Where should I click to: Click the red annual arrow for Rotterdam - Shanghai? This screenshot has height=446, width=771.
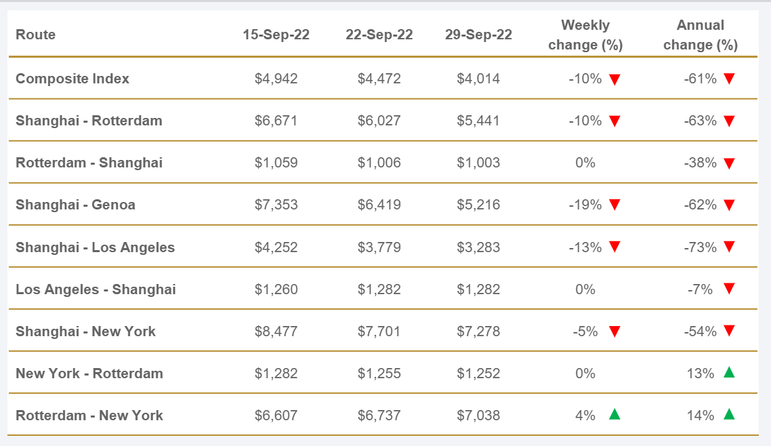tap(729, 163)
